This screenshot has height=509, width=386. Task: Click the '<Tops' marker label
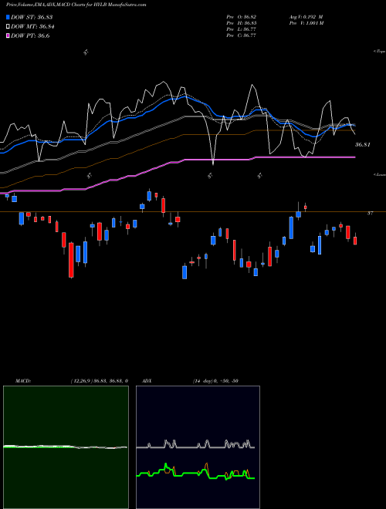(x=380, y=52)
